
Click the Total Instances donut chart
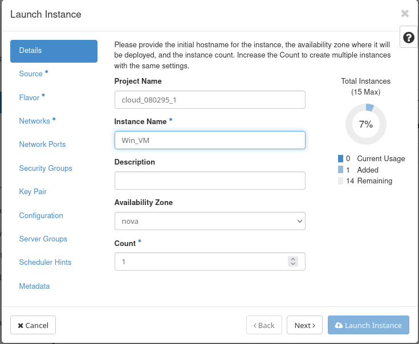click(365, 124)
